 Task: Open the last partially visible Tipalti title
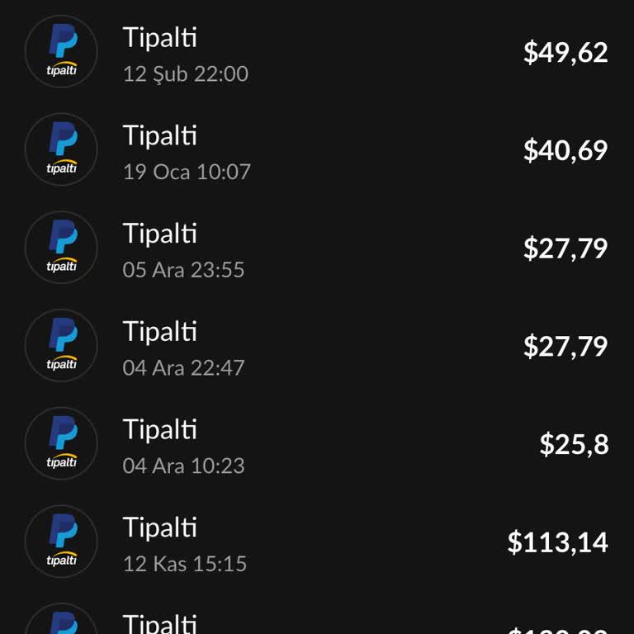click(x=160, y=623)
